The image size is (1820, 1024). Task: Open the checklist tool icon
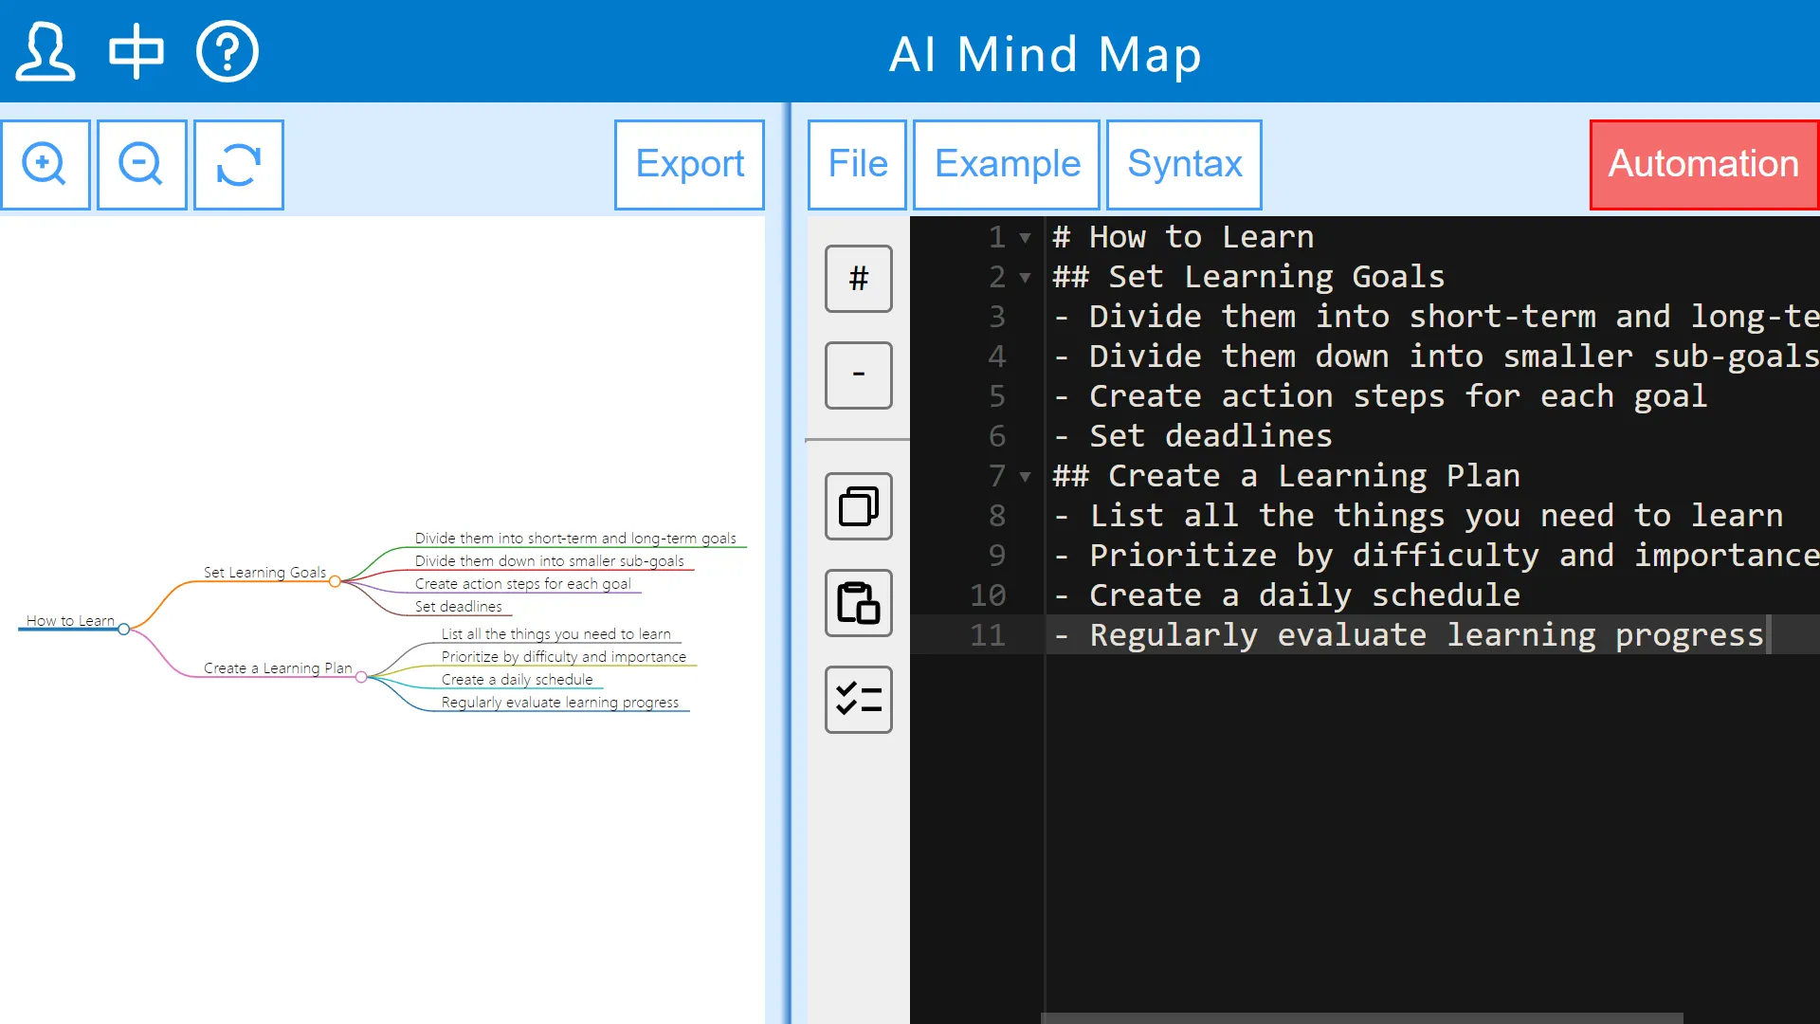pyautogui.click(x=858, y=699)
